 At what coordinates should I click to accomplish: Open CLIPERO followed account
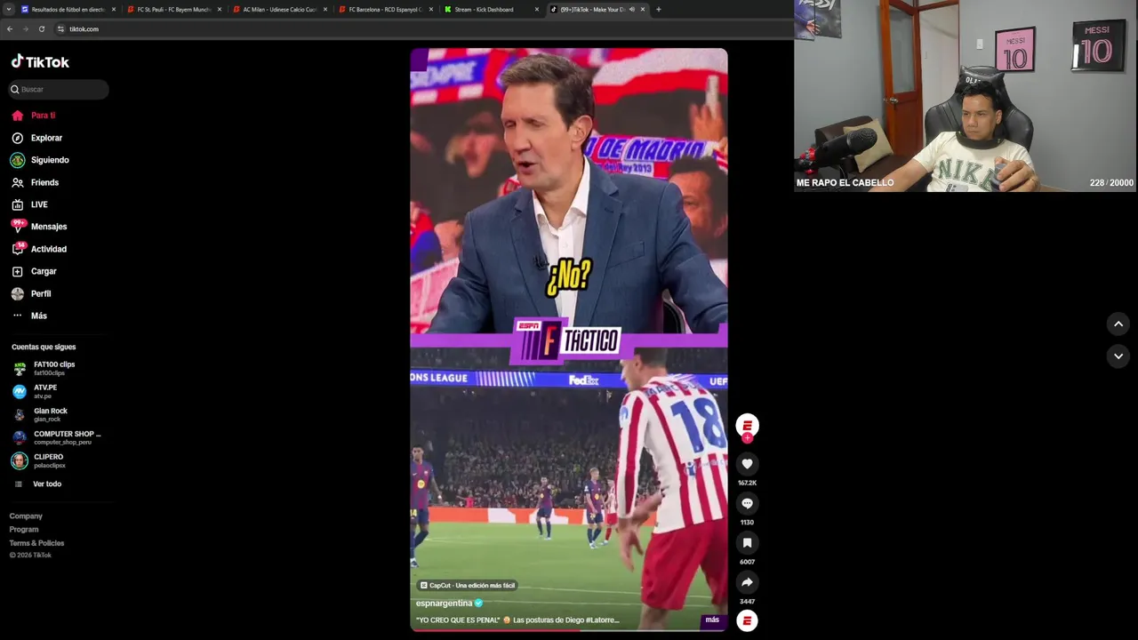pyautogui.click(x=49, y=460)
